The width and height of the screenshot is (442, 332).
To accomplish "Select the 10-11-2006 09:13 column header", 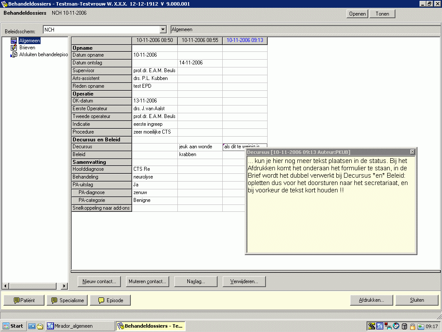I will click(x=245, y=40).
